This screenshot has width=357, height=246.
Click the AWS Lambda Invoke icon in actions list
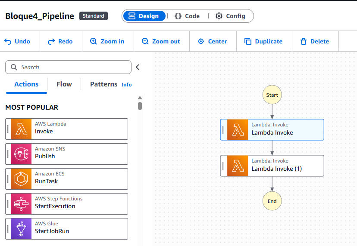pyautogui.click(x=21, y=129)
